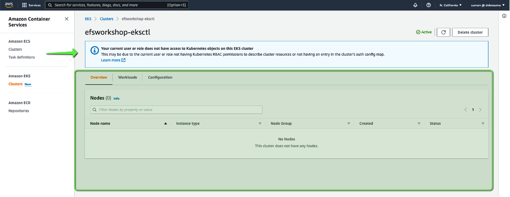Open the Services grid menu
510x197 pixels.
tap(31, 5)
